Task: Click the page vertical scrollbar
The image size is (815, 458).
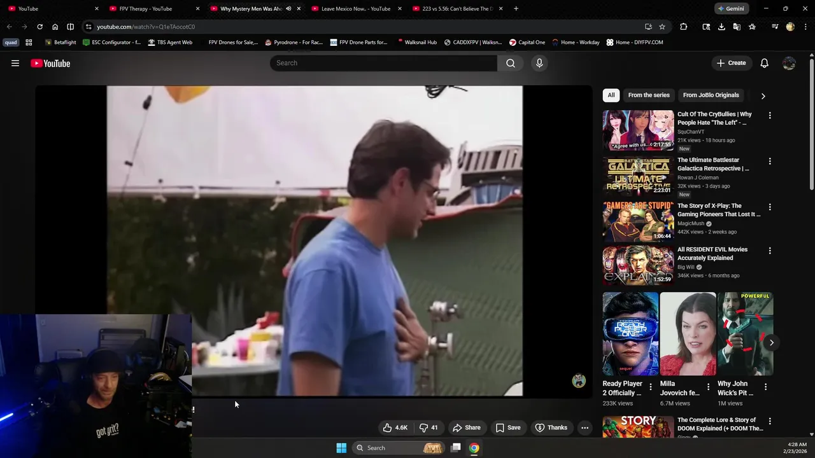Action: [812, 124]
